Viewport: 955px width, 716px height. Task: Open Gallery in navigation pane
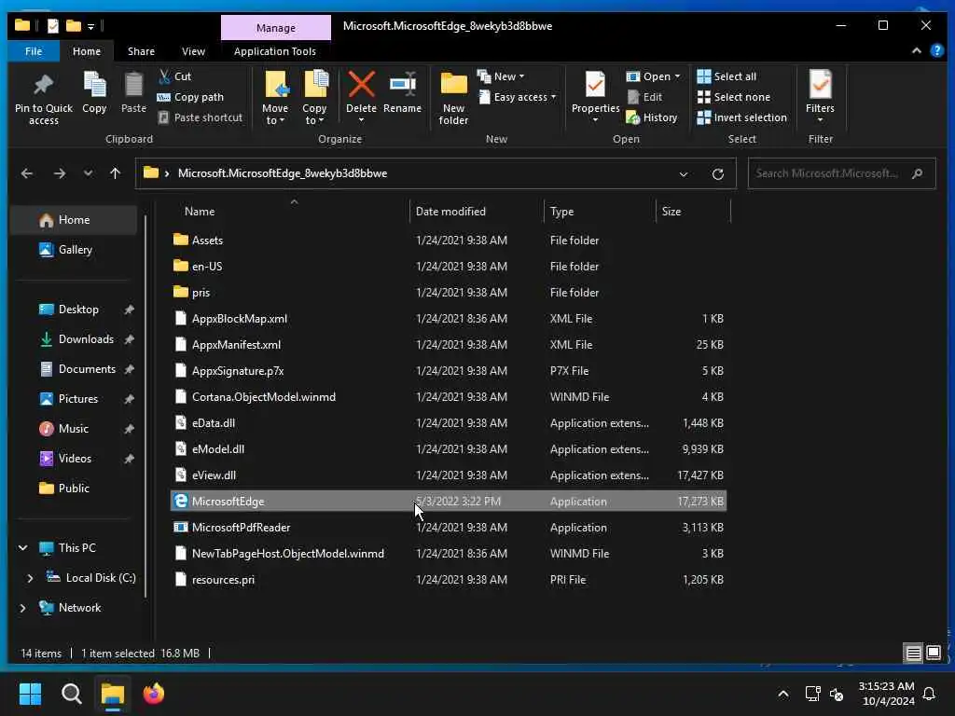73,250
